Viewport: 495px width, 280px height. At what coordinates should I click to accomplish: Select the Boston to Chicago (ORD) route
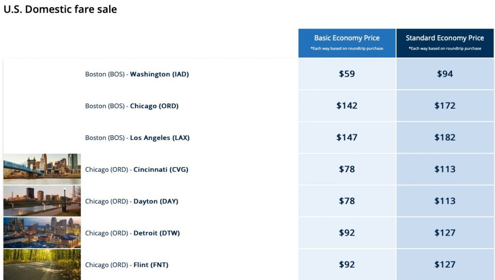(131, 106)
